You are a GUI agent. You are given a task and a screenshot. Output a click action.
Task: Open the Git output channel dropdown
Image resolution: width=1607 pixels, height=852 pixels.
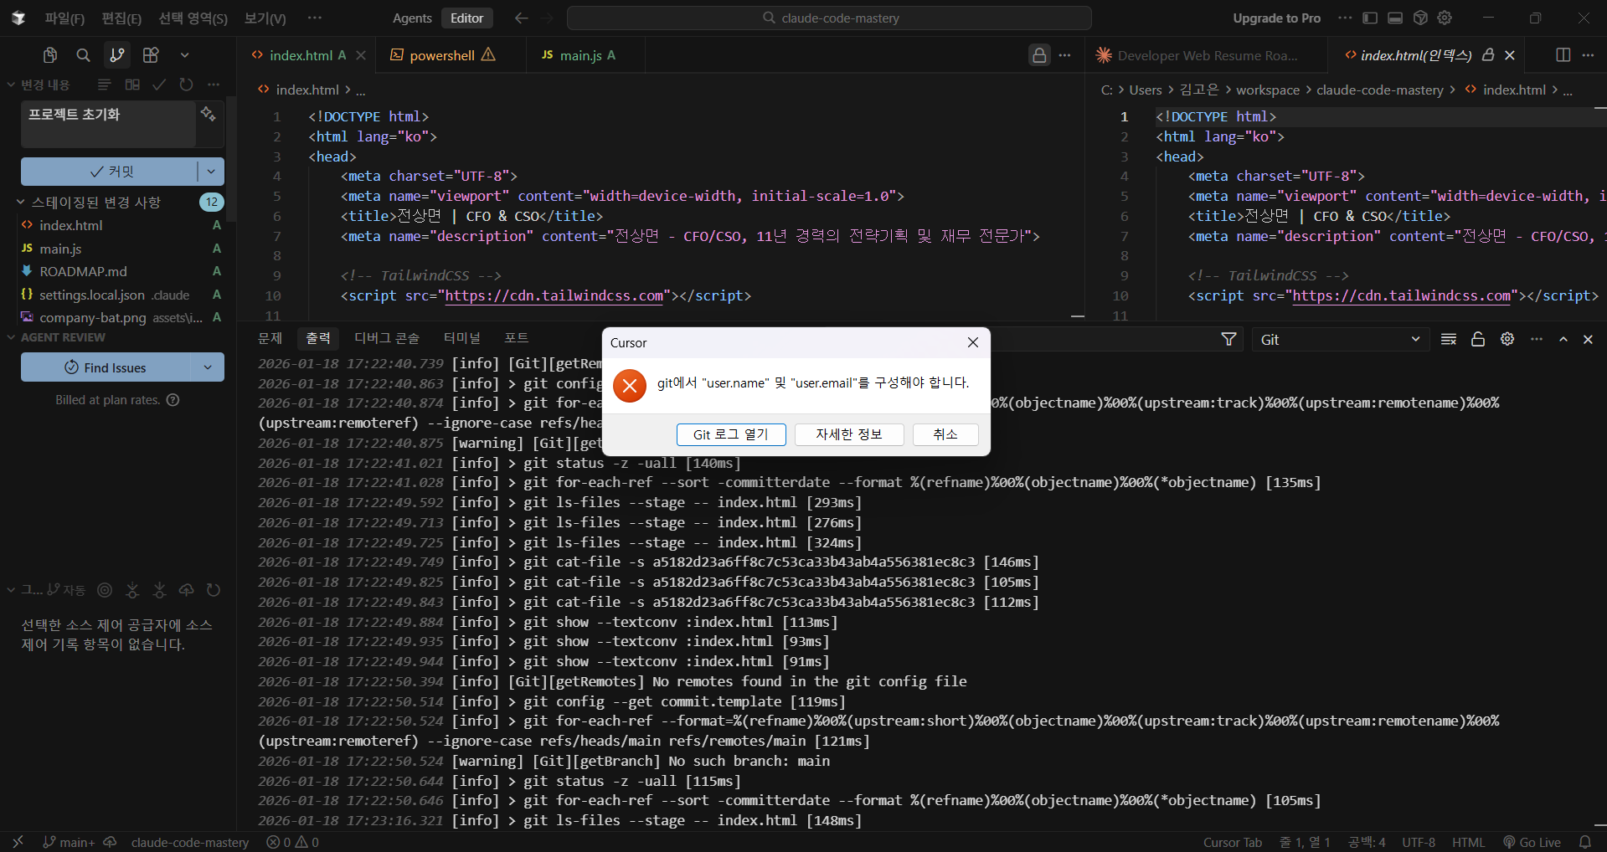pyautogui.click(x=1340, y=339)
